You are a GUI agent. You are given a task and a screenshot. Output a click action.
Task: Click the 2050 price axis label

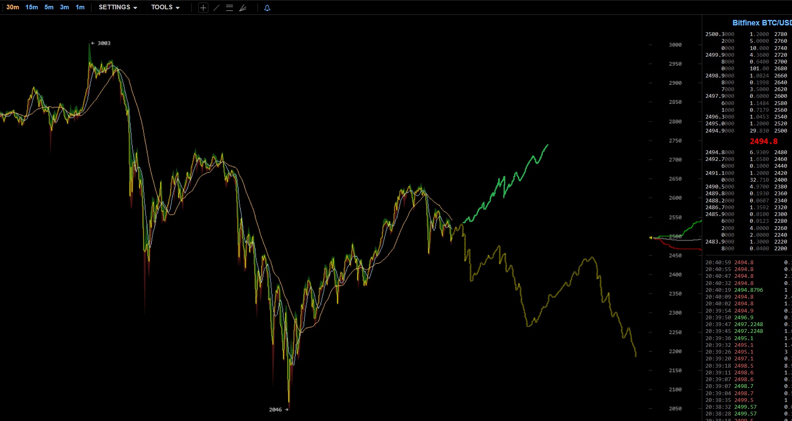675,409
